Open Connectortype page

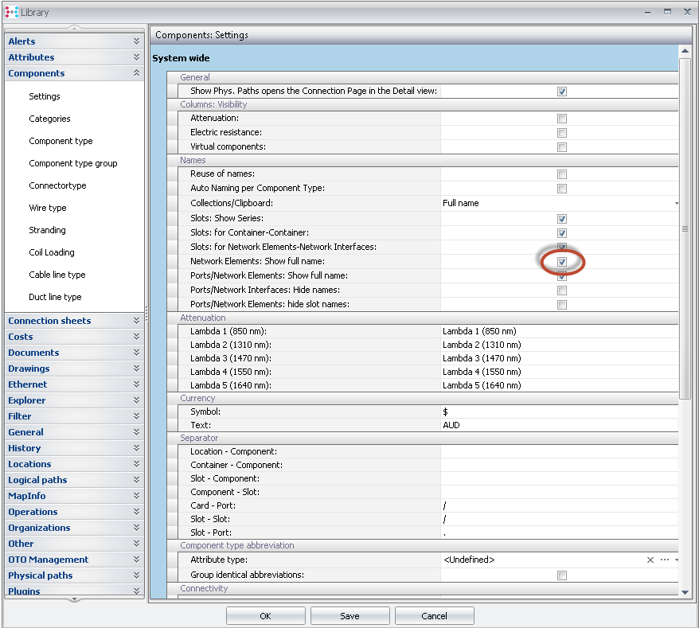(x=57, y=185)
